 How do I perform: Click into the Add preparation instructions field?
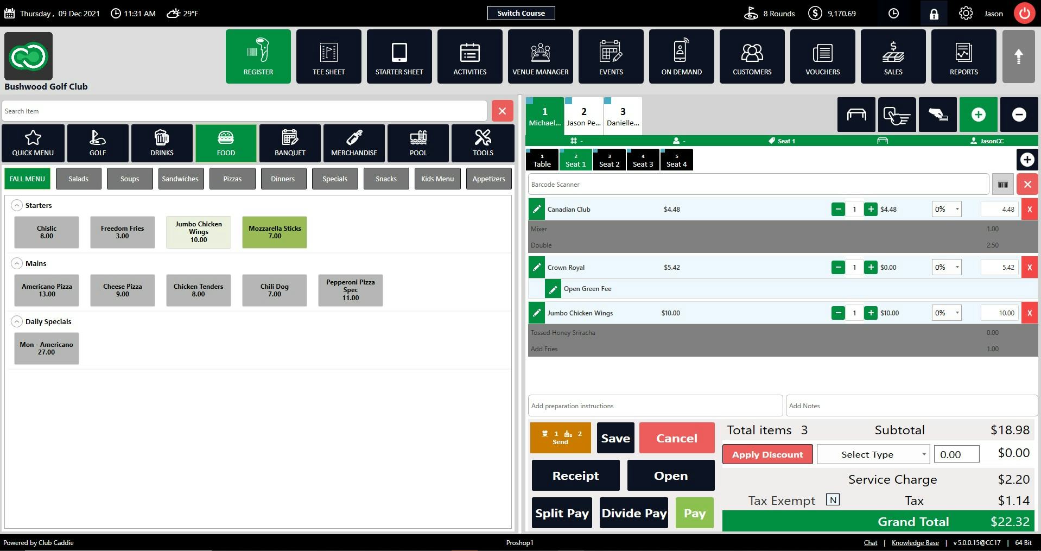point(654,406)
